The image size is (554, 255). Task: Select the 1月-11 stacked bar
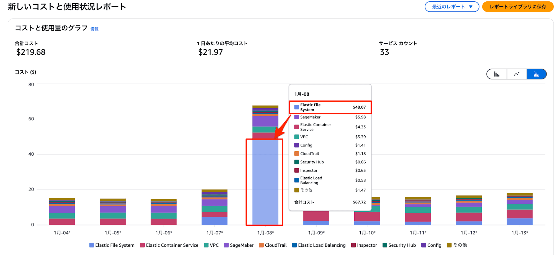point(418,211)
